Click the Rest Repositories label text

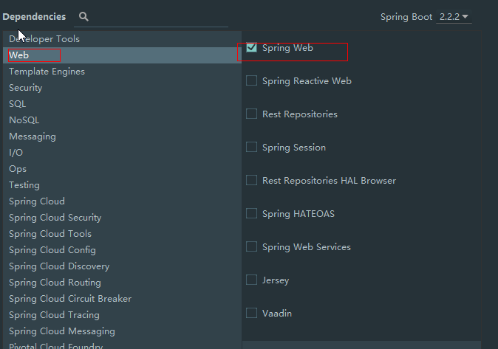click(x=300, y=114)
